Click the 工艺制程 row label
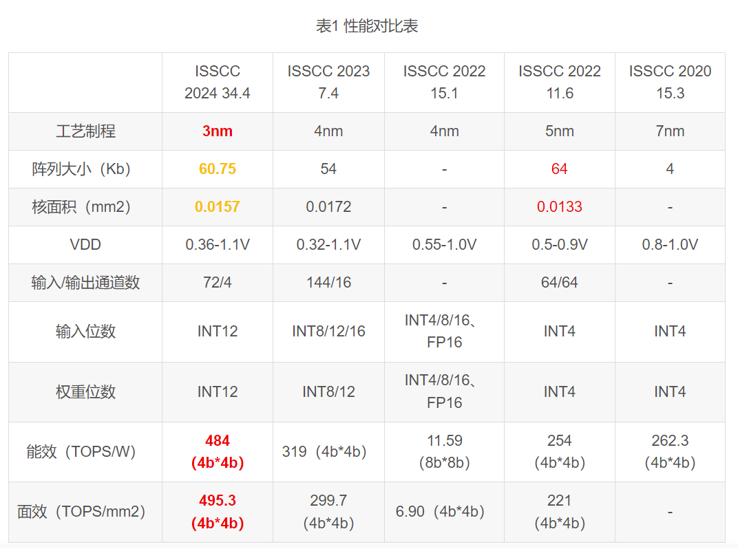Screen dimensions: 738x549 click(85, 131)
